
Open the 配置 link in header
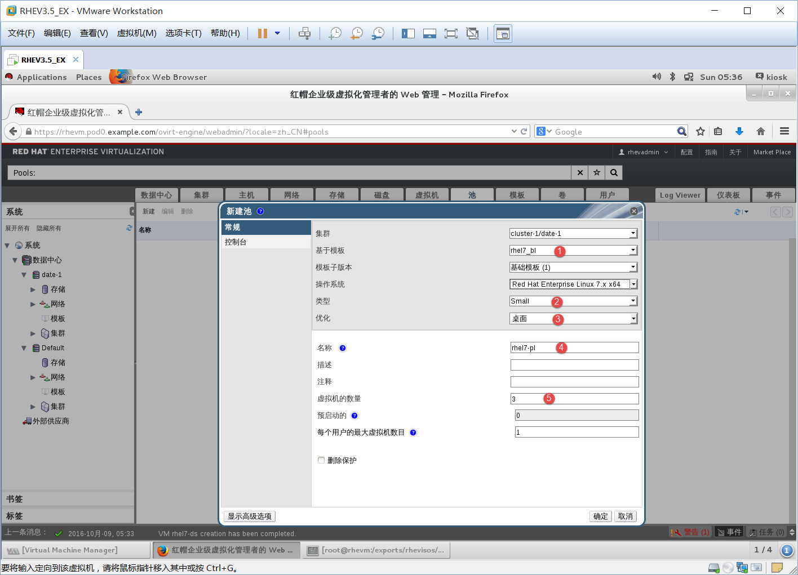(686, 152)
